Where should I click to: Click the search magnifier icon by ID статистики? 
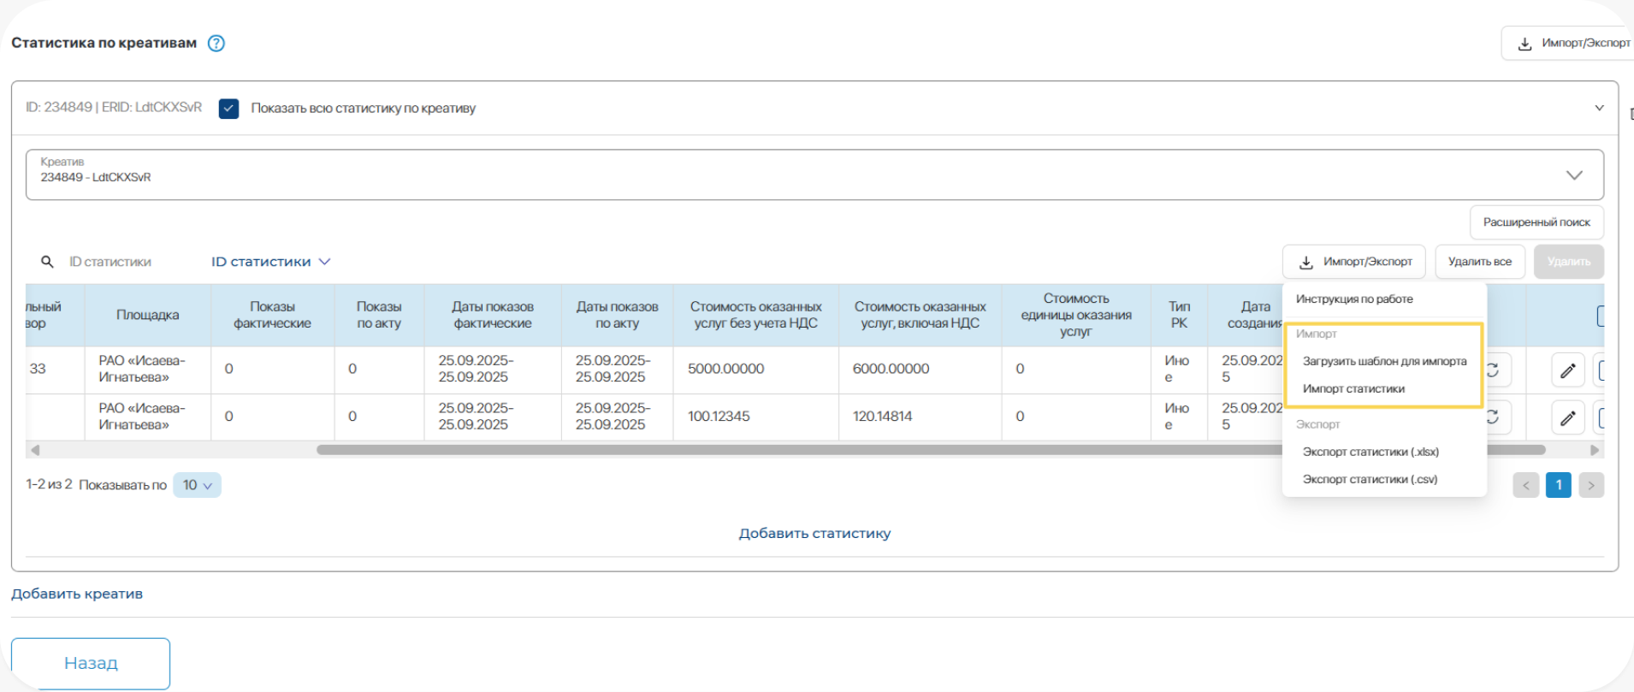point(48,262)
